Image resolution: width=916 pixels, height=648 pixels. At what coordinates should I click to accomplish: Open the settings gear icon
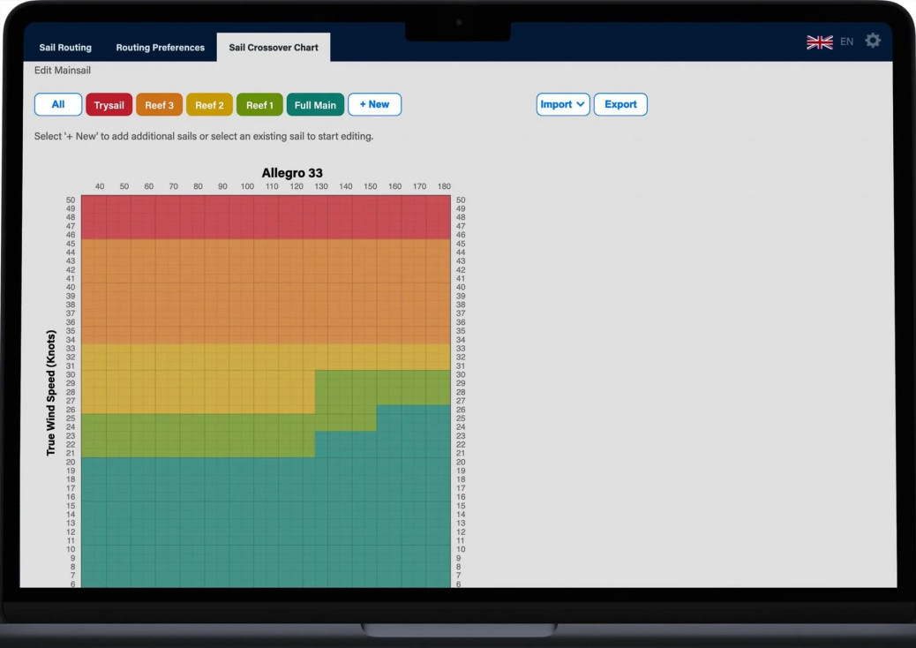click(872, 41)
